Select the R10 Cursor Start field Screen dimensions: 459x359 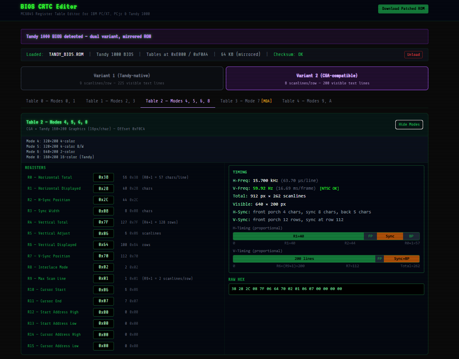tap(103, 290)
